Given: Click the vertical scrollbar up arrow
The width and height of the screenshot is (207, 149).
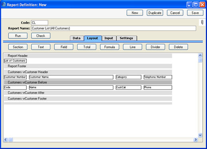Looking at the screenshot, I should point(200,55).
